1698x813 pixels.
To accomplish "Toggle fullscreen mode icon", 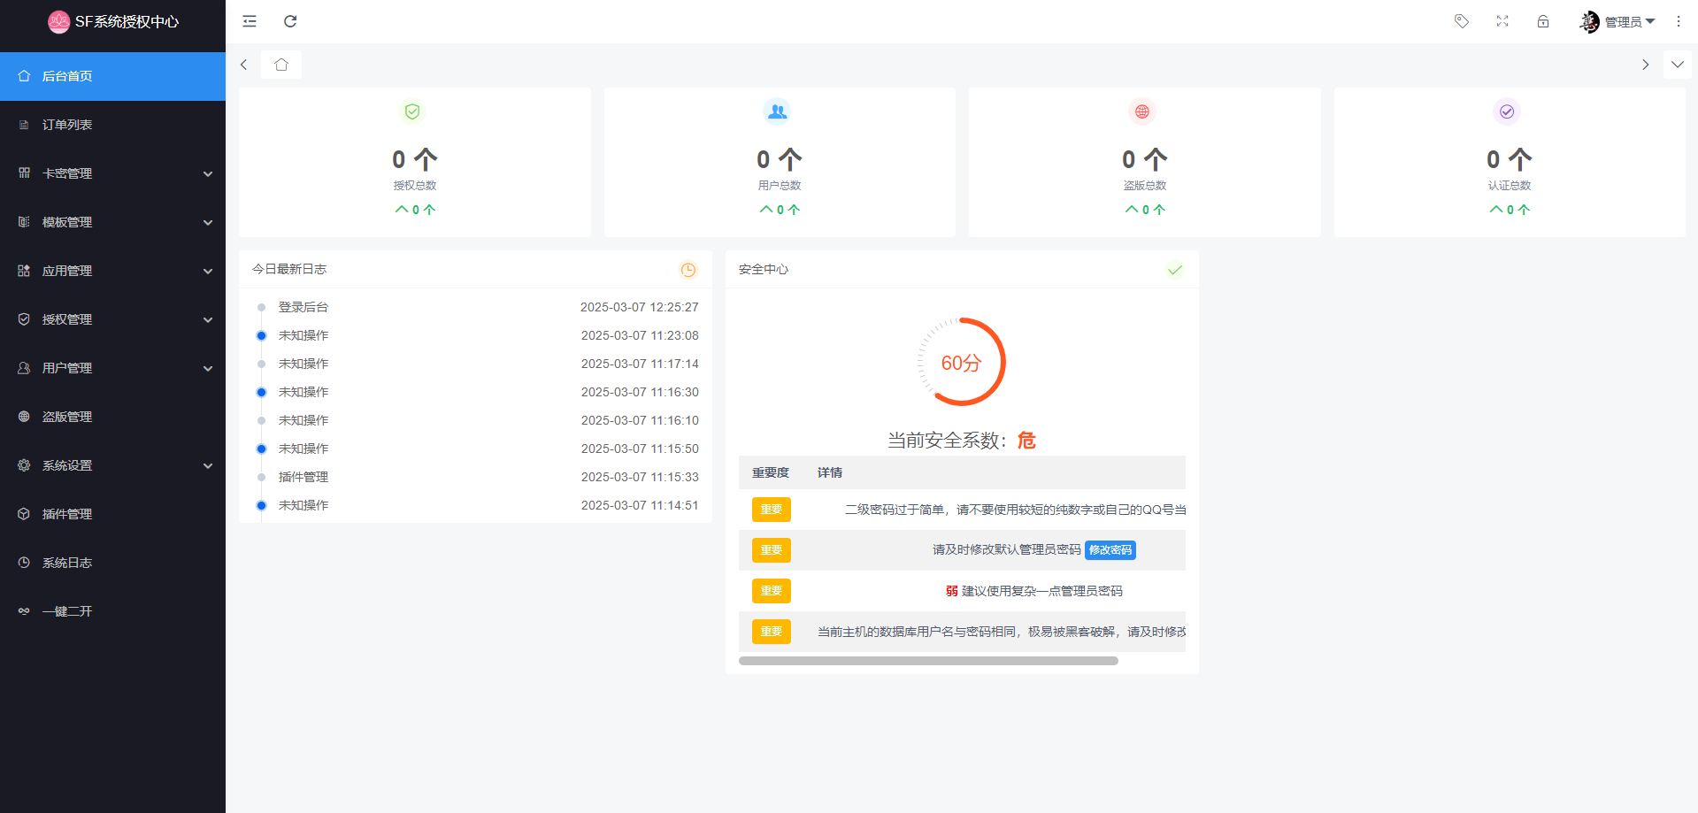I will (1502, 21).
